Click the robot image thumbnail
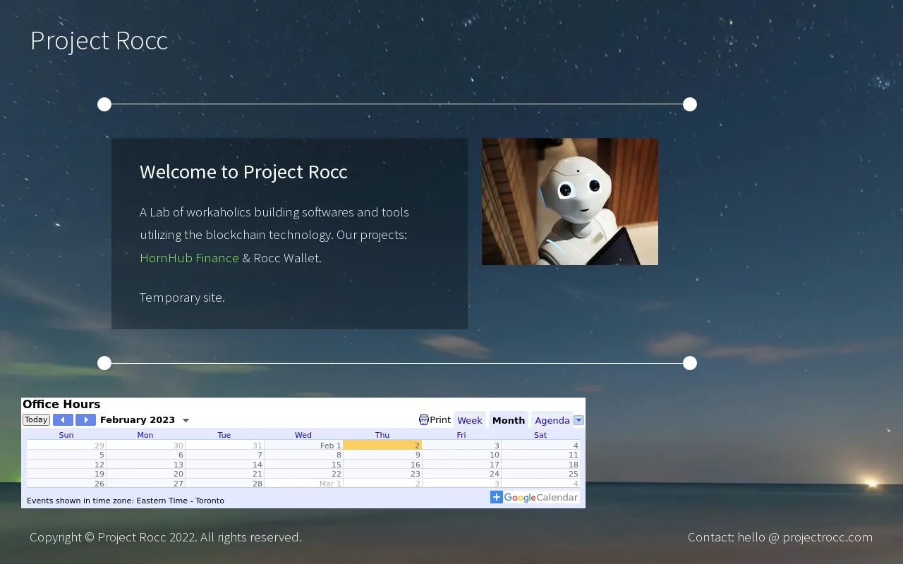 [x=570, y=202]
